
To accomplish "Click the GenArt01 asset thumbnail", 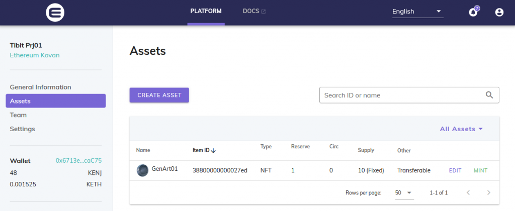I will (x=142, y=170).
